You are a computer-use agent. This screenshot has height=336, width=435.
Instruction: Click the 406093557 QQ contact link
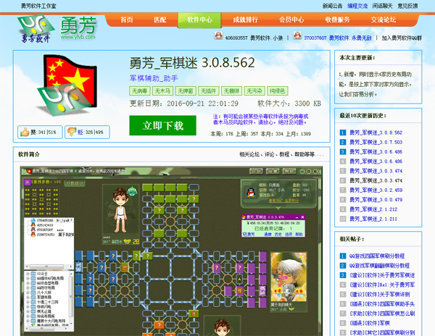(x=254, y=38)
